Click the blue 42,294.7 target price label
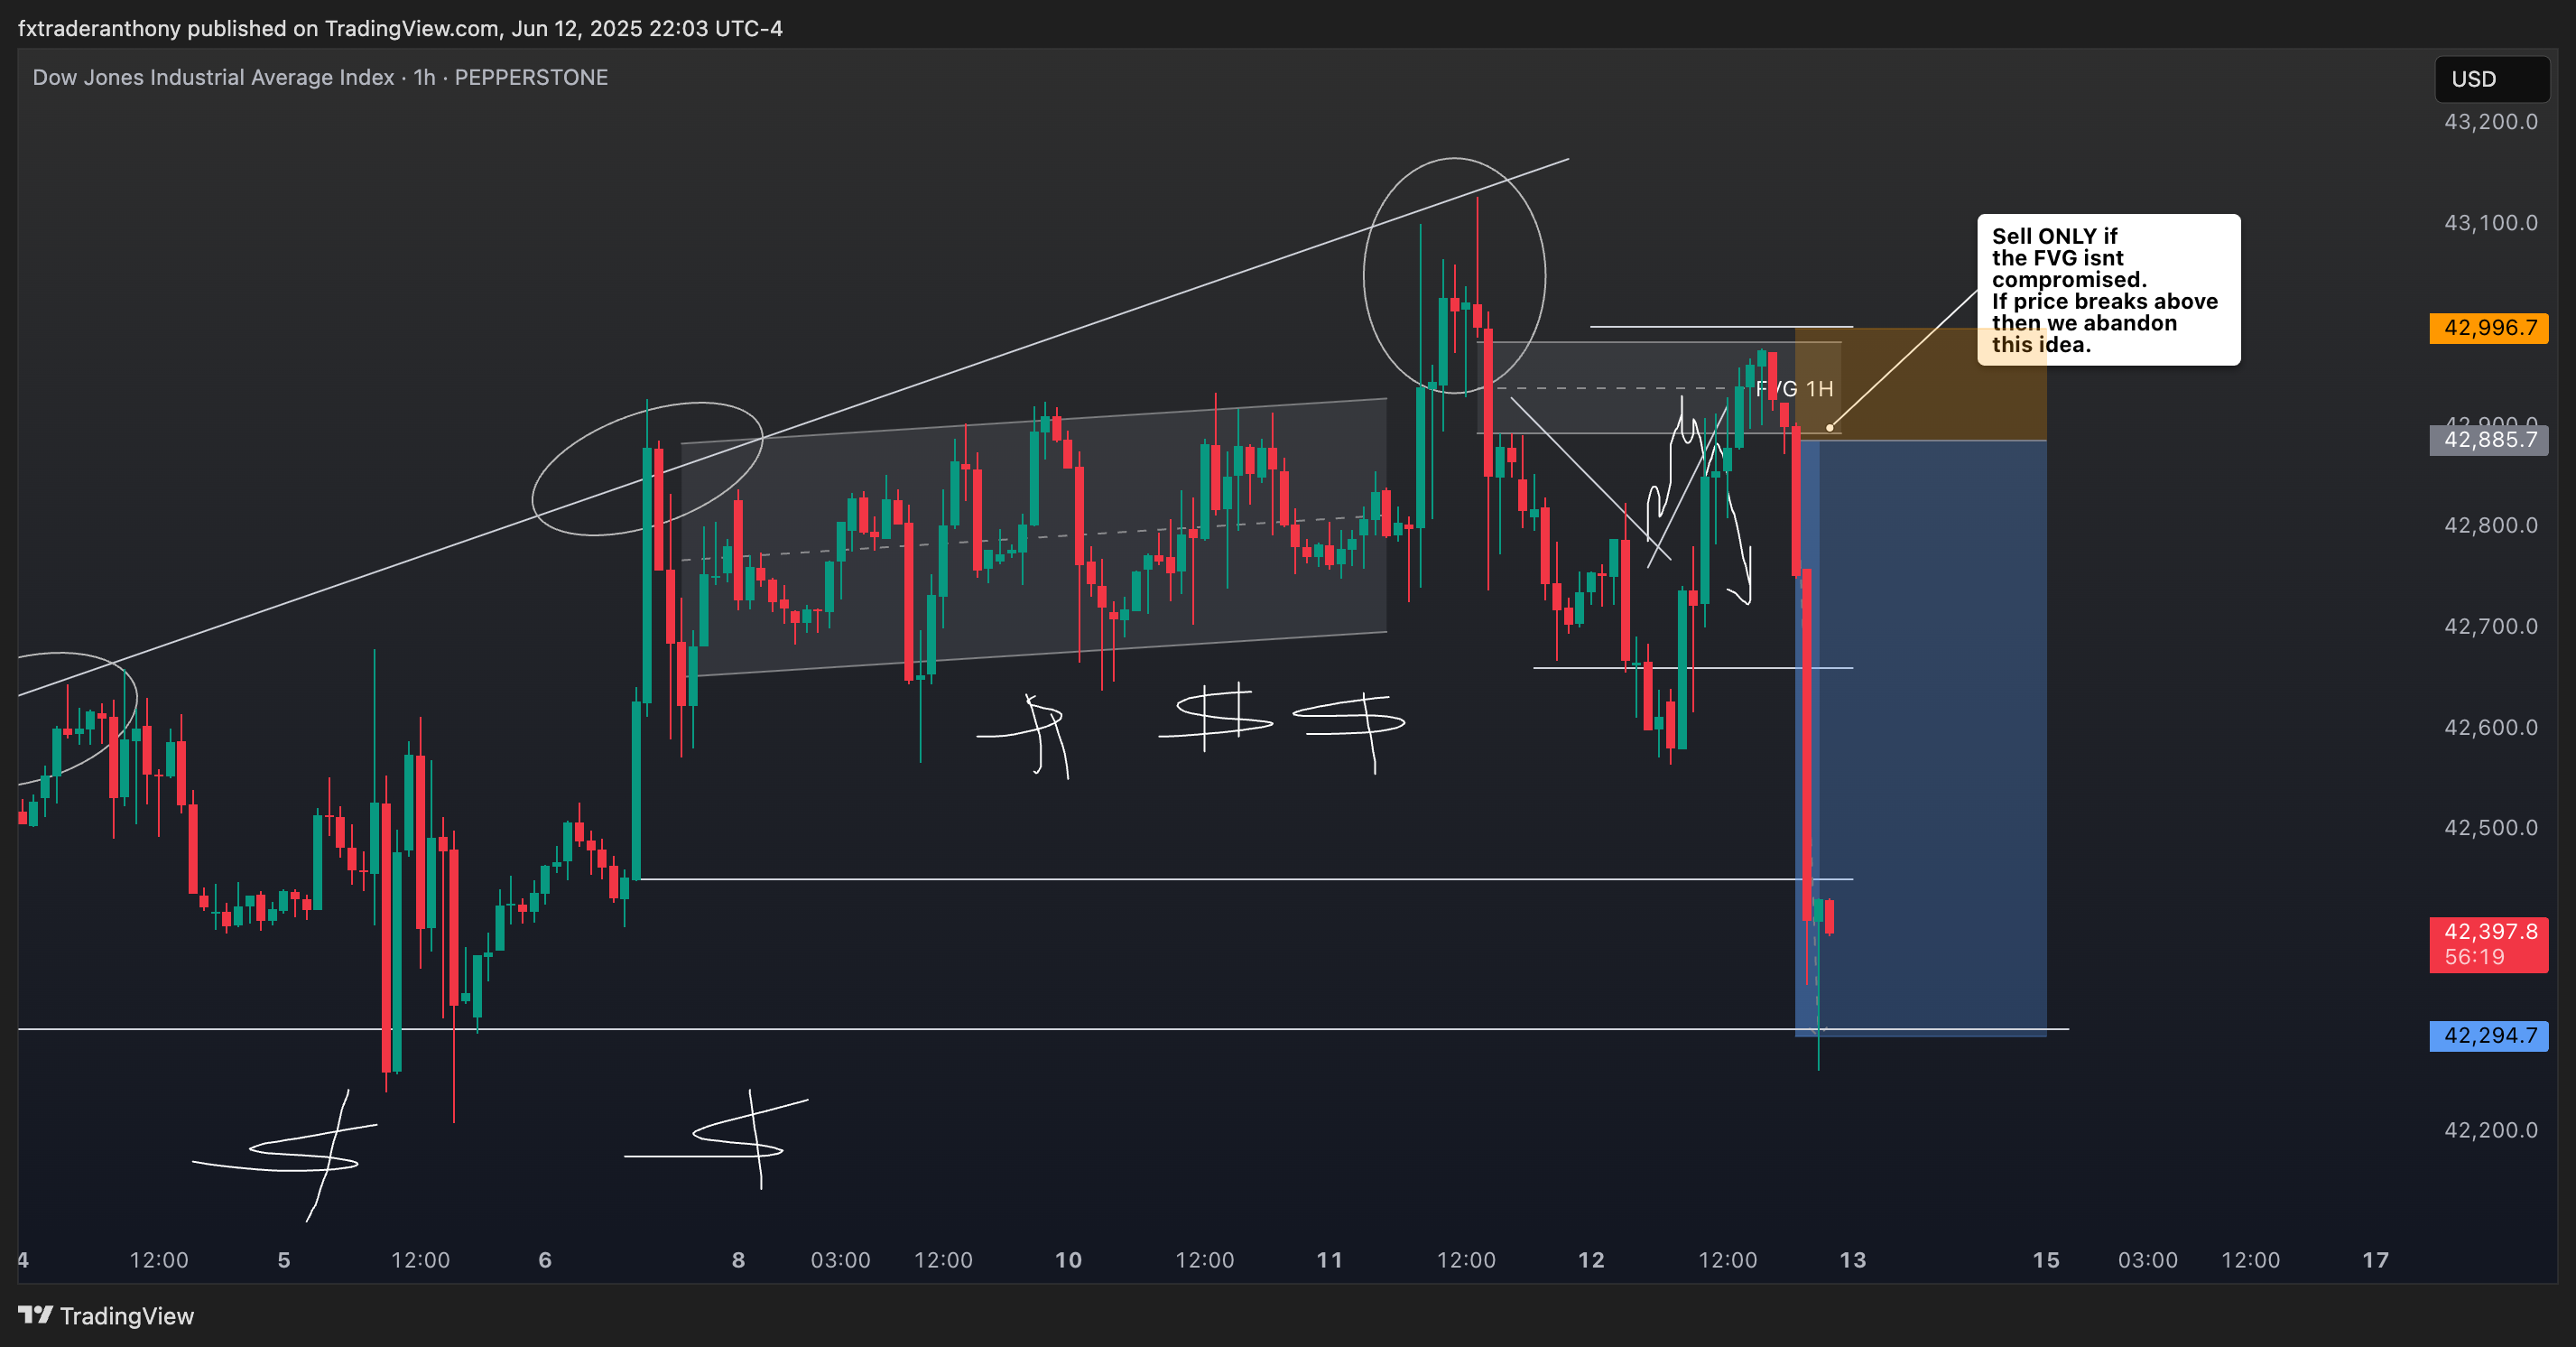 pos(2489,1036)
